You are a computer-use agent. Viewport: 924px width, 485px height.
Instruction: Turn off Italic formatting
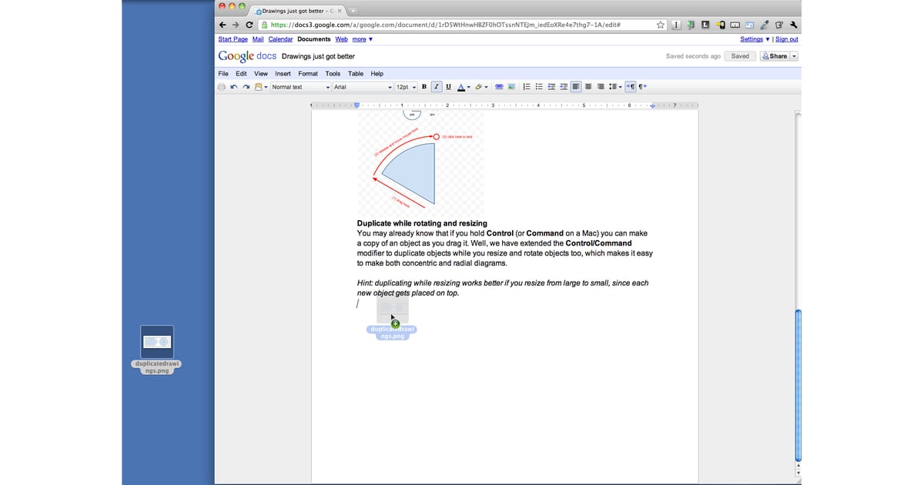(x=437, y=87)
